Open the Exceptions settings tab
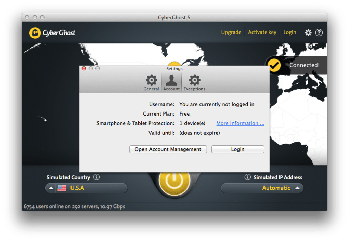The height and width of the screenshot is (241, 349). (x=194, y=83)
